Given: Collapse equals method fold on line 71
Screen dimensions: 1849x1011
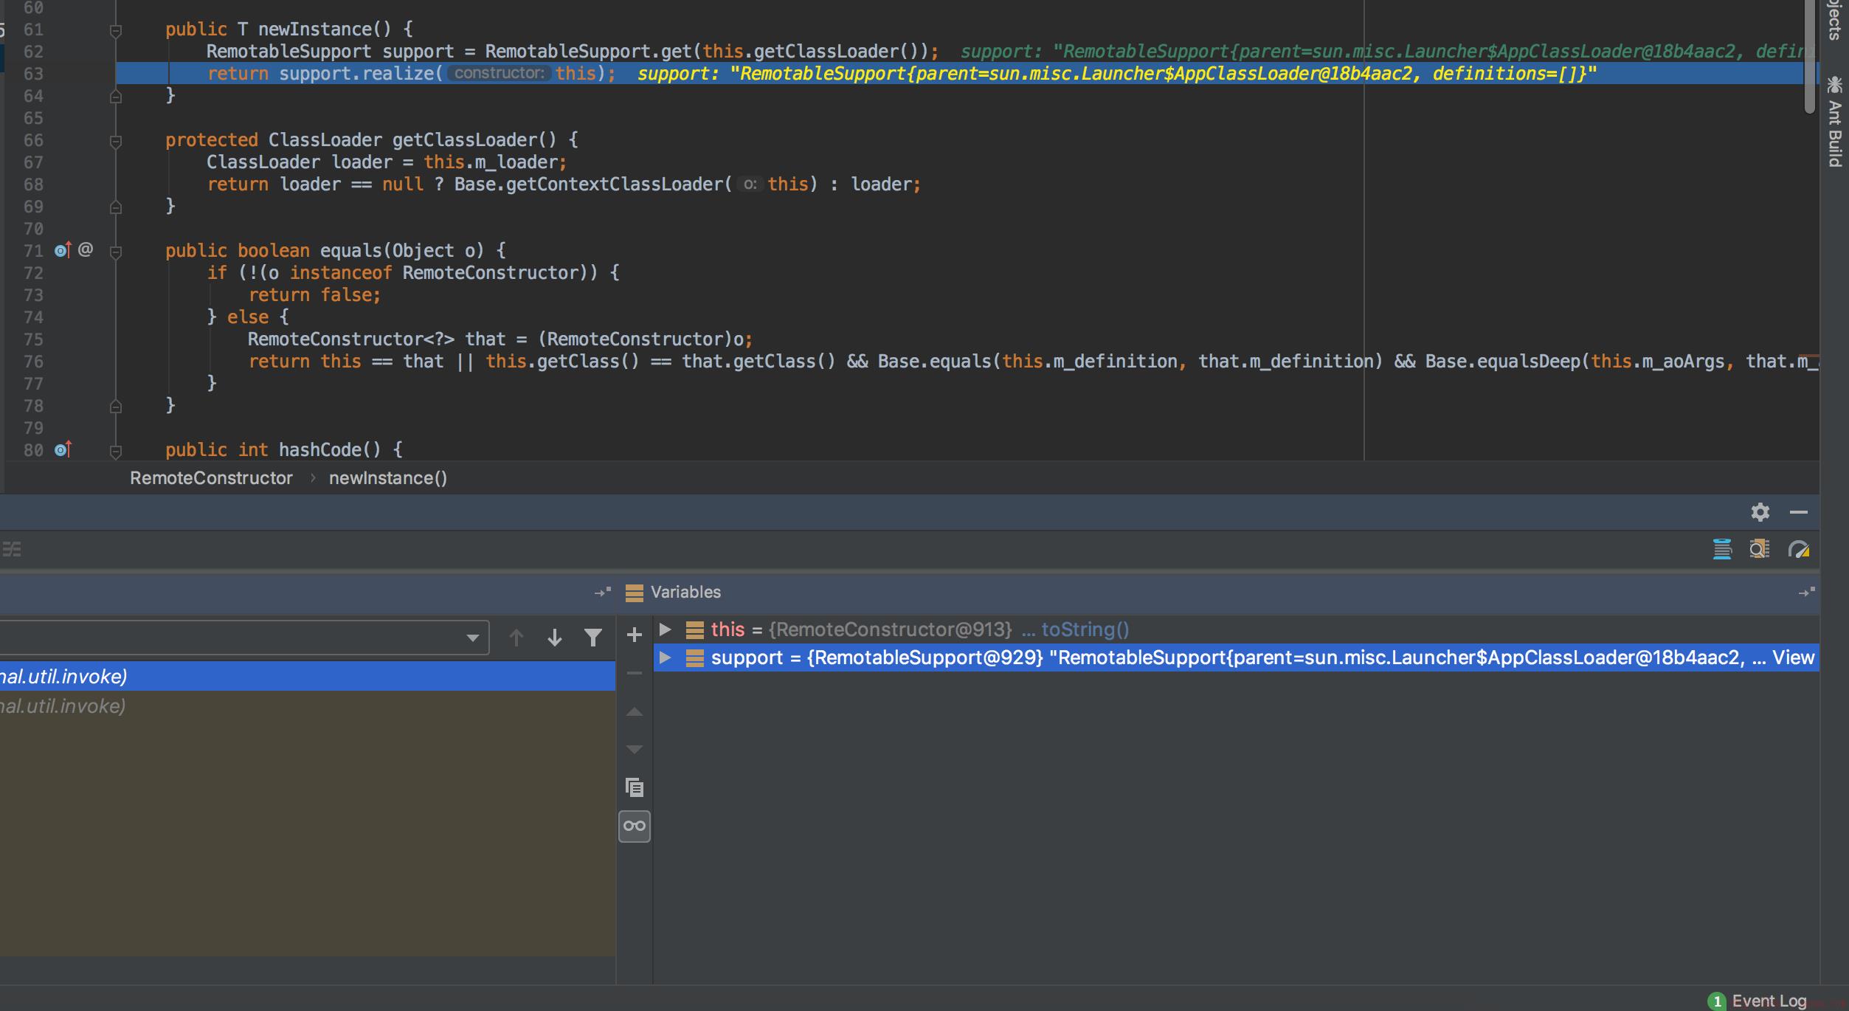Looking at the screenshot, I should coord(116,252).
